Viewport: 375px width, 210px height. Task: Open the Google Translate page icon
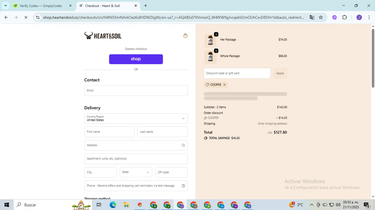pyautogui.click(x=312, y=17)
